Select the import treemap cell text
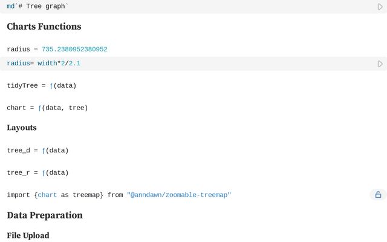Viewport: 387px width, 242px height. 119,195
